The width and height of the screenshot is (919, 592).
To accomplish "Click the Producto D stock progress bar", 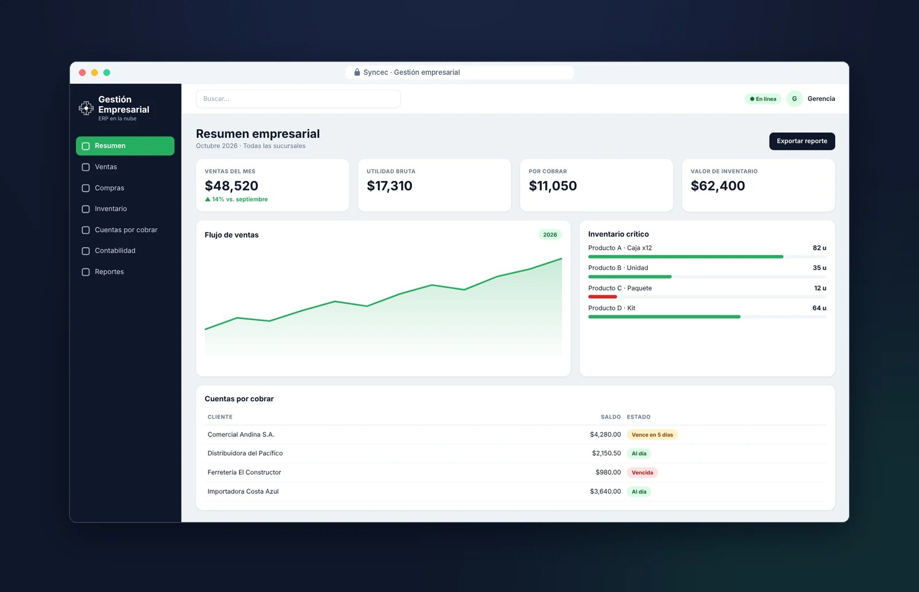I will [707, 317].
